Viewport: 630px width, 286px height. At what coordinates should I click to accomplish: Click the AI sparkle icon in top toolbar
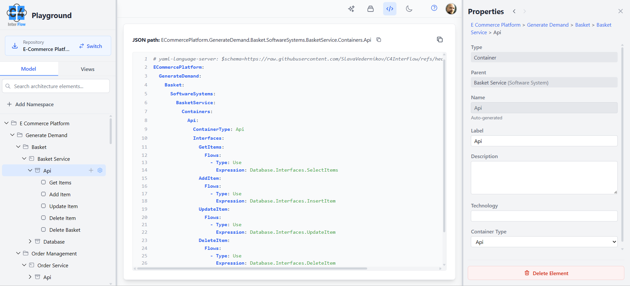click(351, 9)
